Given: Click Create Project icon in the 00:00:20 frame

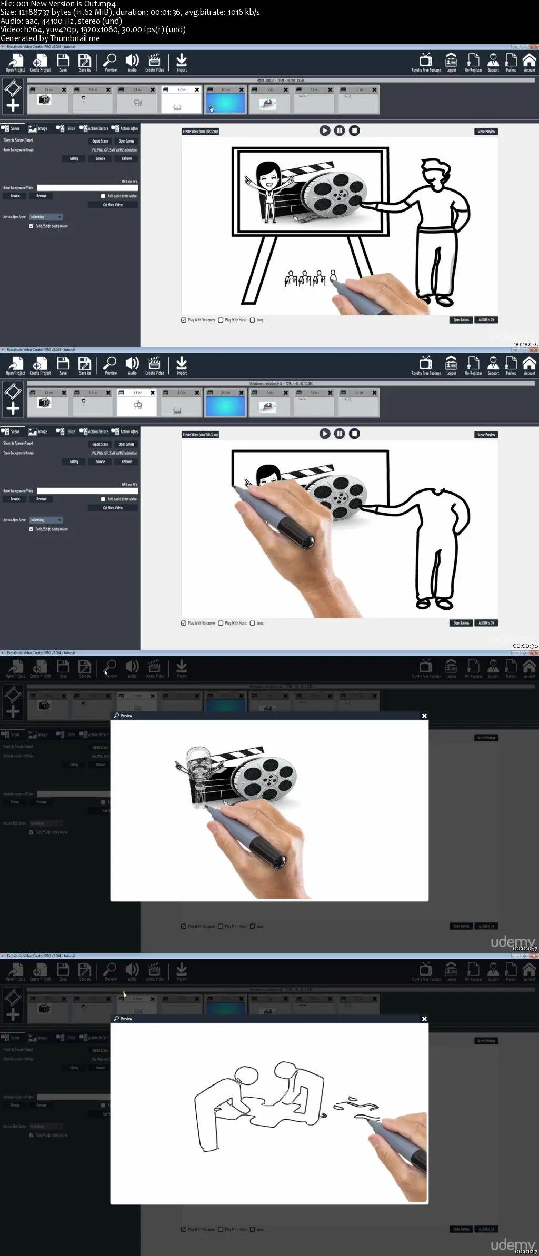Looking at the screenshot, I should click(x=40, y=63).
